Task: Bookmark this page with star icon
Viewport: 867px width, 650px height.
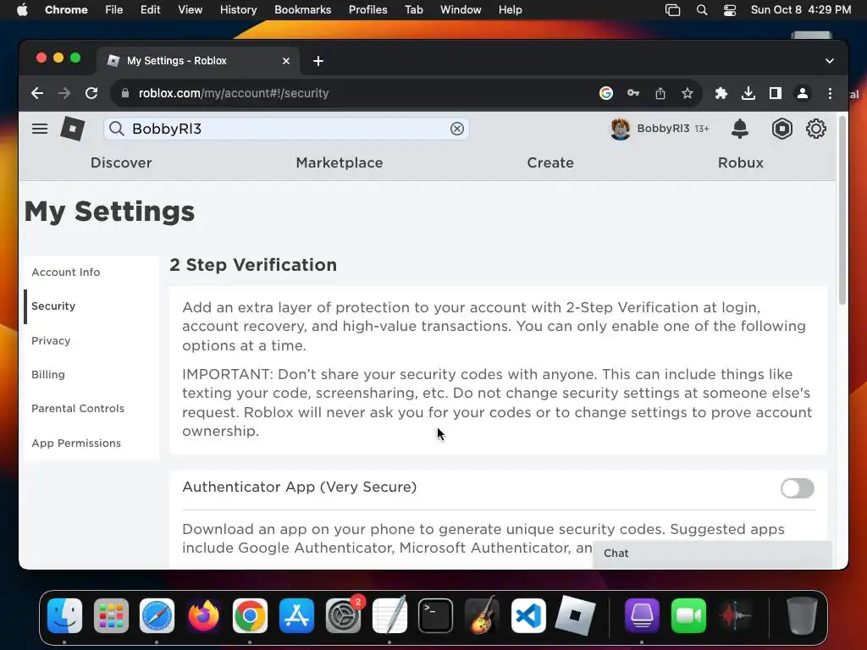Action: (x=688, y=93)
